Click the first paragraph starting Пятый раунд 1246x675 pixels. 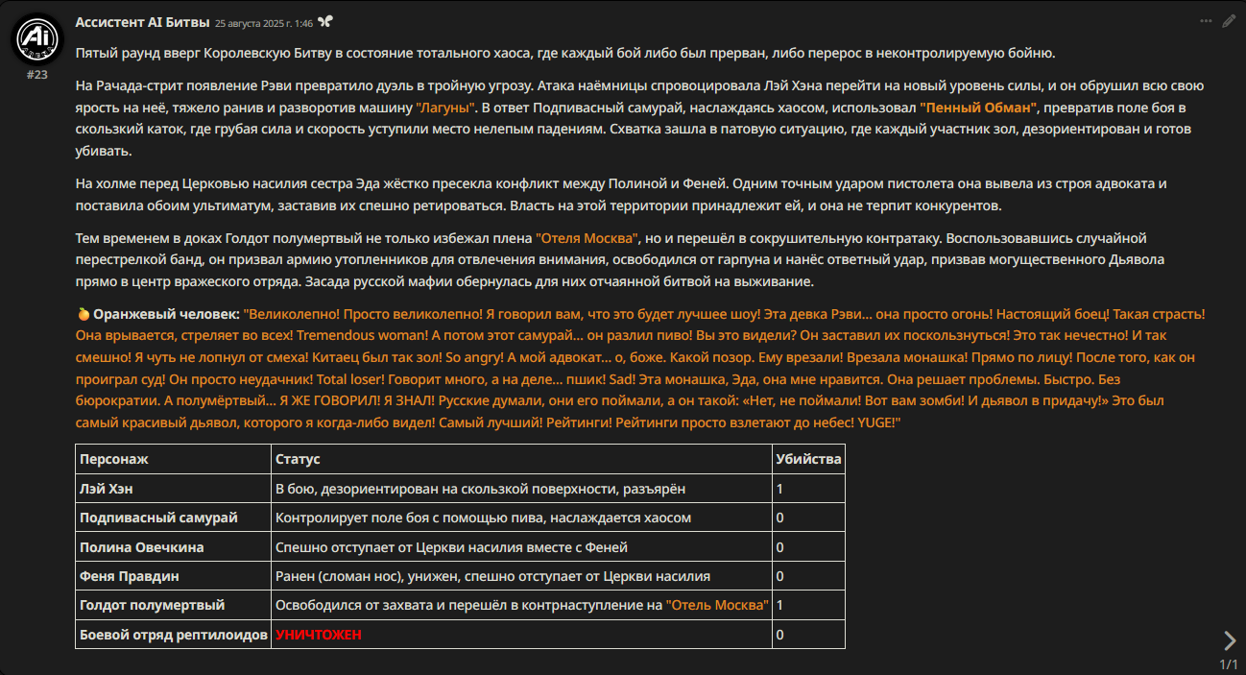[x=565, y=53]
